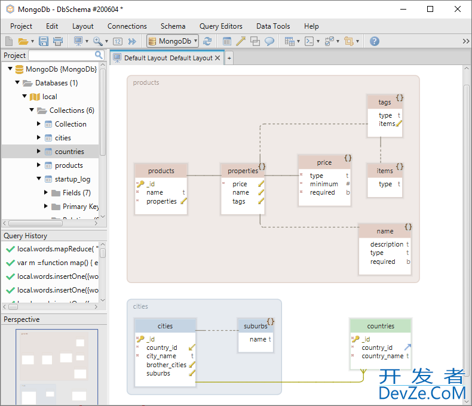
Task: Click the toolbar overflow chevrons
Action: click(466, 41)
